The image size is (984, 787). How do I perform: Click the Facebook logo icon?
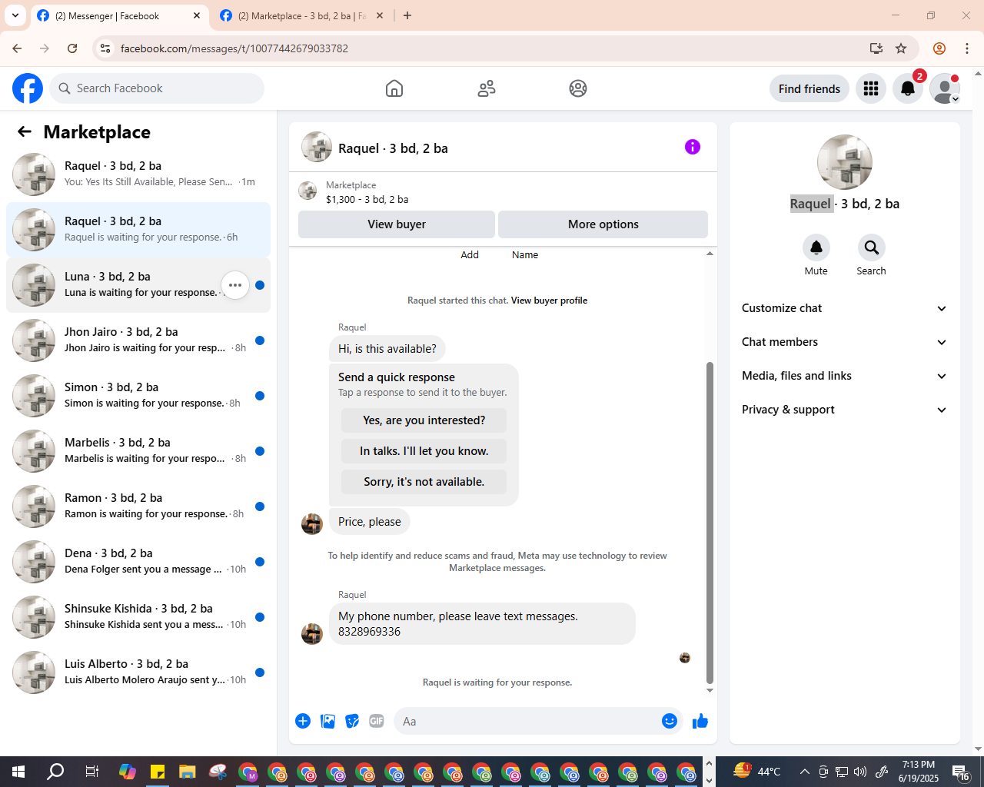[28, 88]
